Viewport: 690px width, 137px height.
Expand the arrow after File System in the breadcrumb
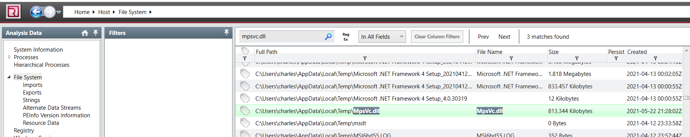[150, 12]
